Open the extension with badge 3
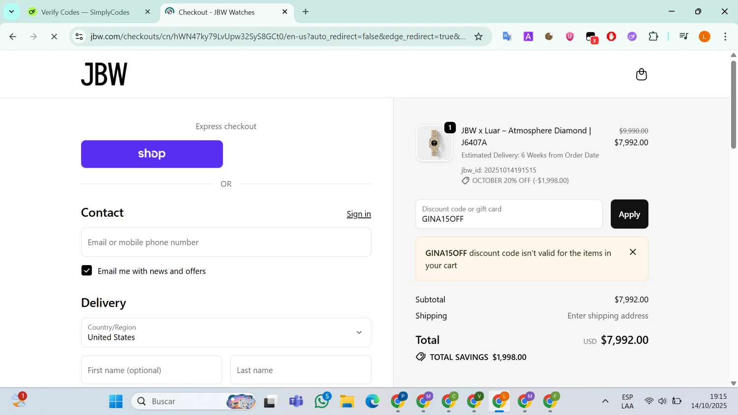738x415 pixels. click(x=591, y=37)
